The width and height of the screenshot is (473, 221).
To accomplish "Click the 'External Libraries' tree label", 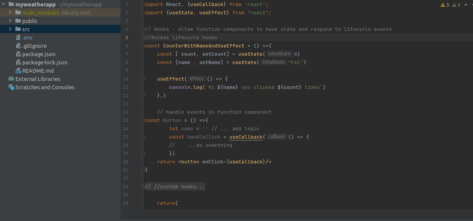I will point(38,79).
